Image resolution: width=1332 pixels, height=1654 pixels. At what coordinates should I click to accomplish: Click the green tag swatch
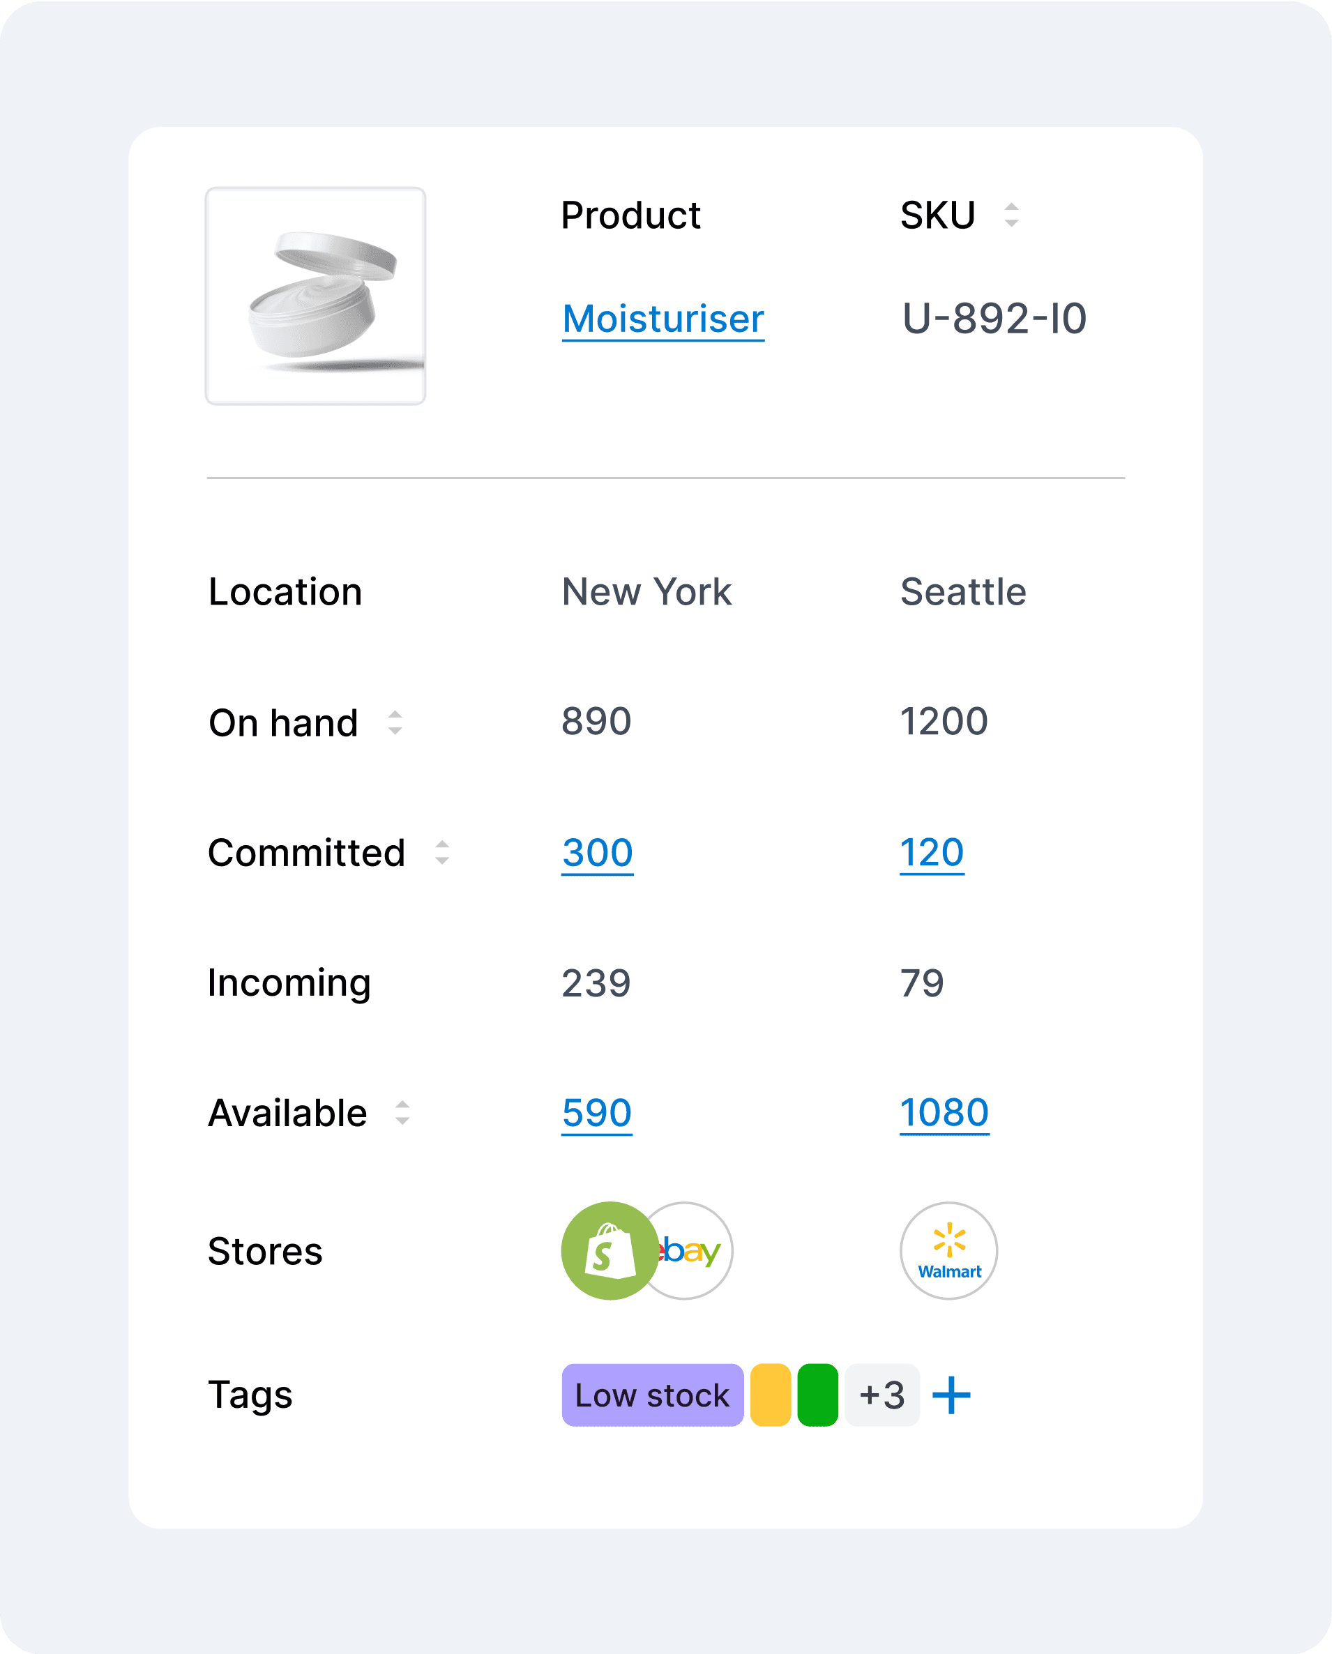point(817,1395)
